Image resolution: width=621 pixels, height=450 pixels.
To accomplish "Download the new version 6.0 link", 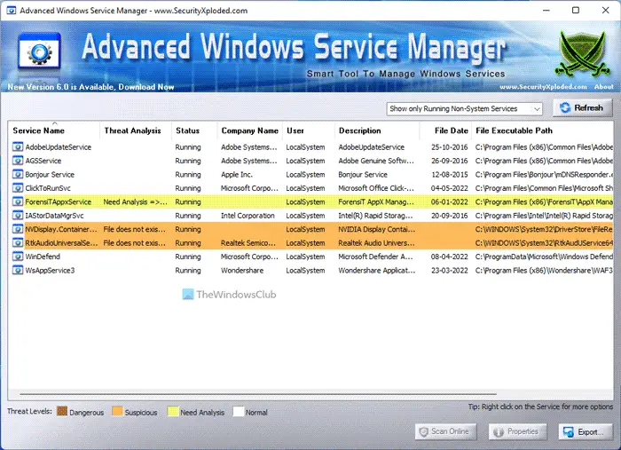I will 90,87.
